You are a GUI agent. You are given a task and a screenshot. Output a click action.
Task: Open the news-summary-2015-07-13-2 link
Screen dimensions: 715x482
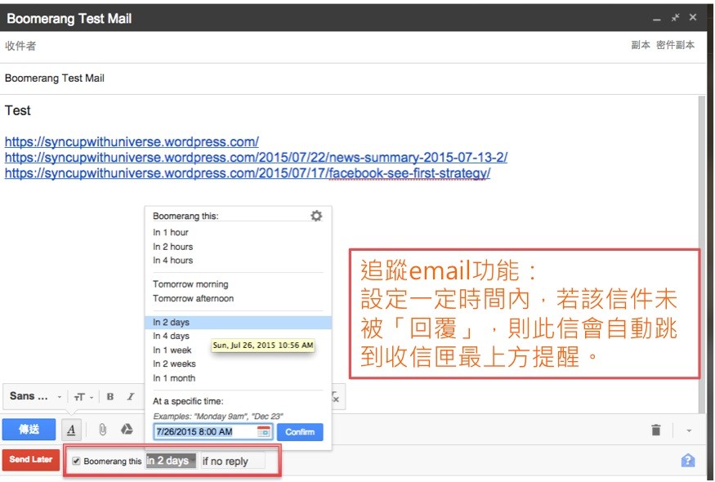[x=256, y=158]
